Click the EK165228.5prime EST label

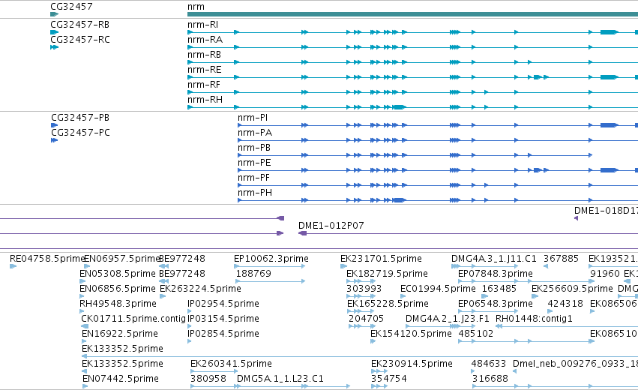pyautogui.click(x=388, y=304)
